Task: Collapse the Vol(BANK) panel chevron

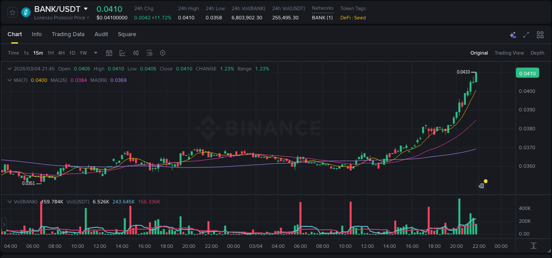Action: [9, 202]
